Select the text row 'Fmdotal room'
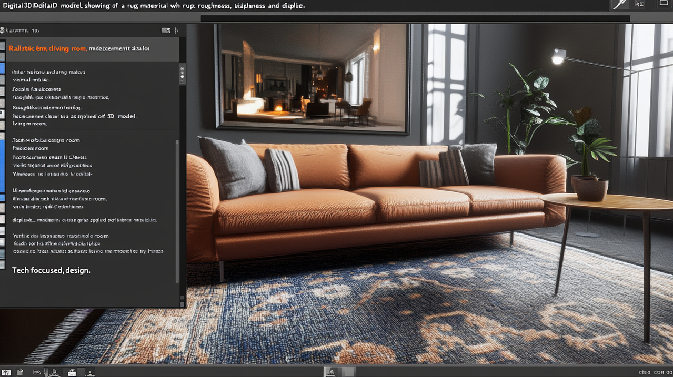This screenshot has width=673, height=377. pyautogui.click(x=31, y=149)
